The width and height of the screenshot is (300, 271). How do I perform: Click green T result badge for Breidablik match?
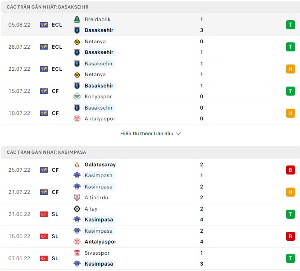[x=290, y=25]
